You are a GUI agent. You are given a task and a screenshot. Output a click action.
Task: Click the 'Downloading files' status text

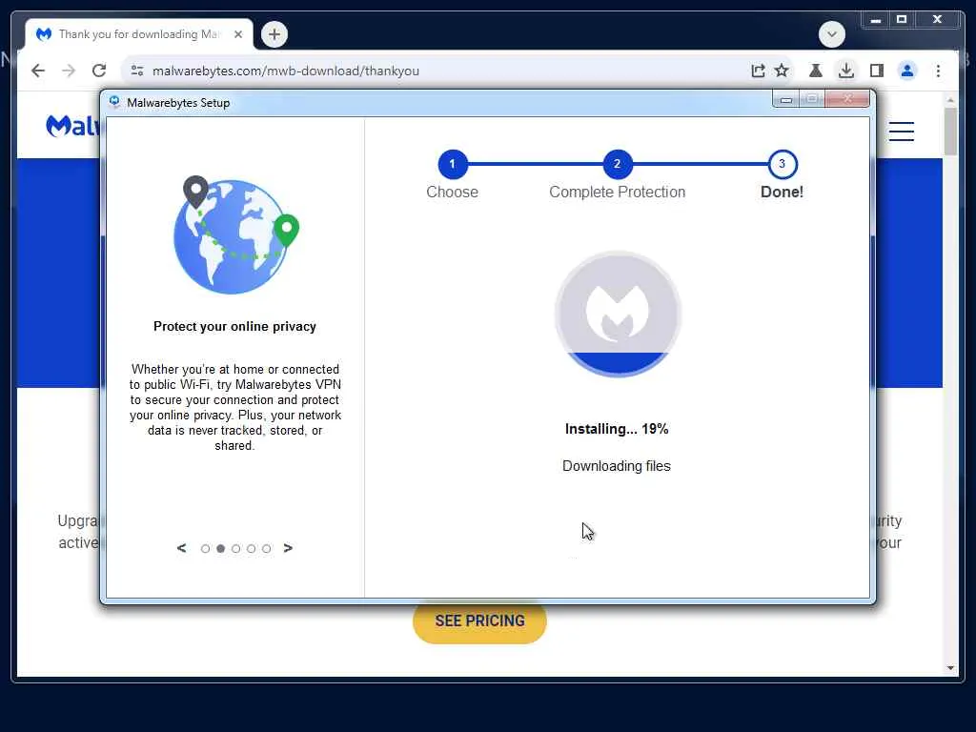point(617,466)
